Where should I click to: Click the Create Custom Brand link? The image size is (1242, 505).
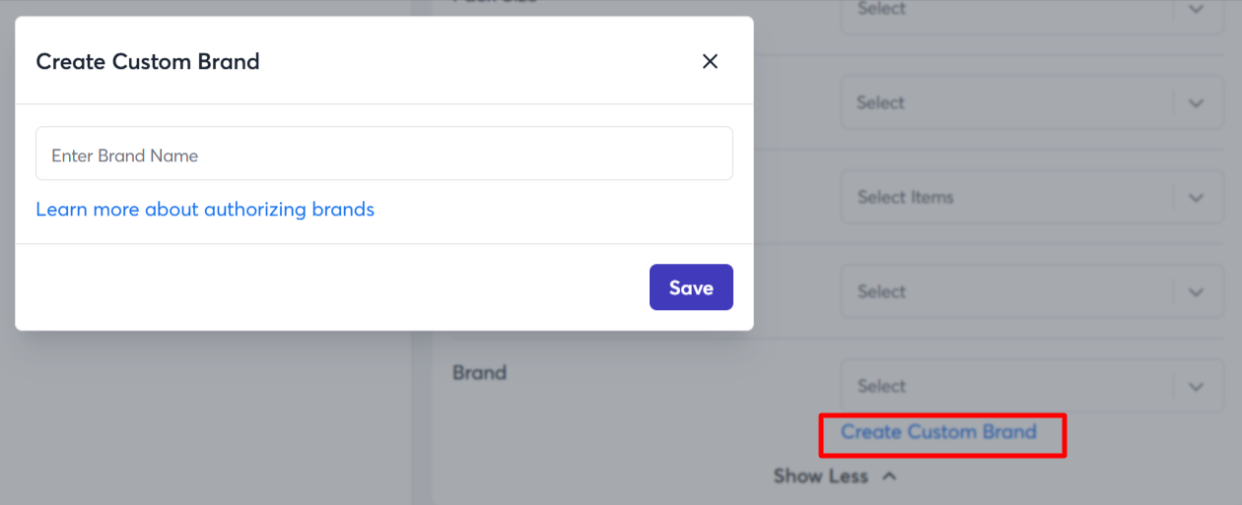pyautogui.click(x=938, y=432)
